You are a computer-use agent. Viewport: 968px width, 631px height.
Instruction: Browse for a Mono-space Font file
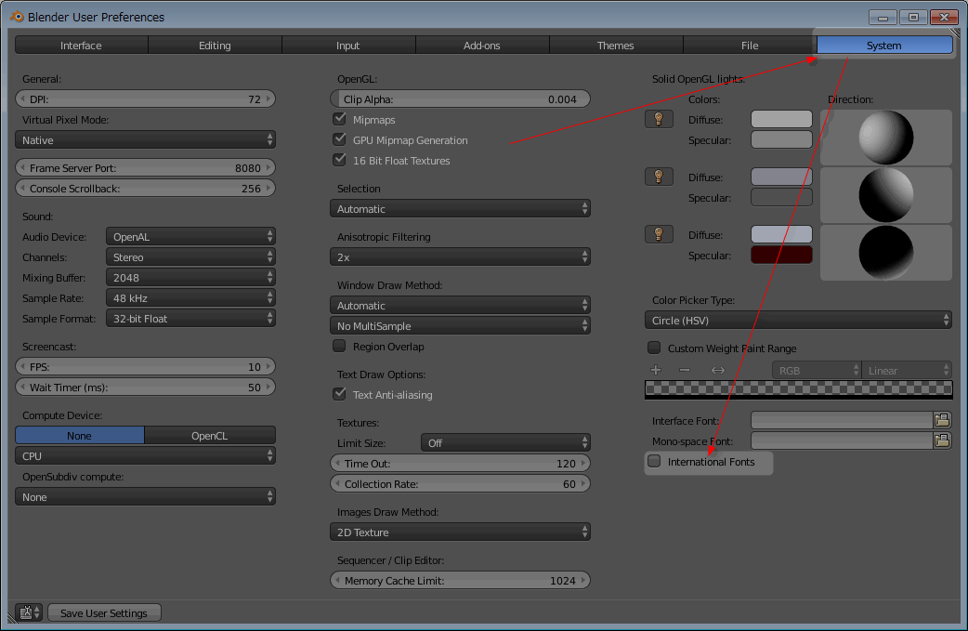[942, 440]
